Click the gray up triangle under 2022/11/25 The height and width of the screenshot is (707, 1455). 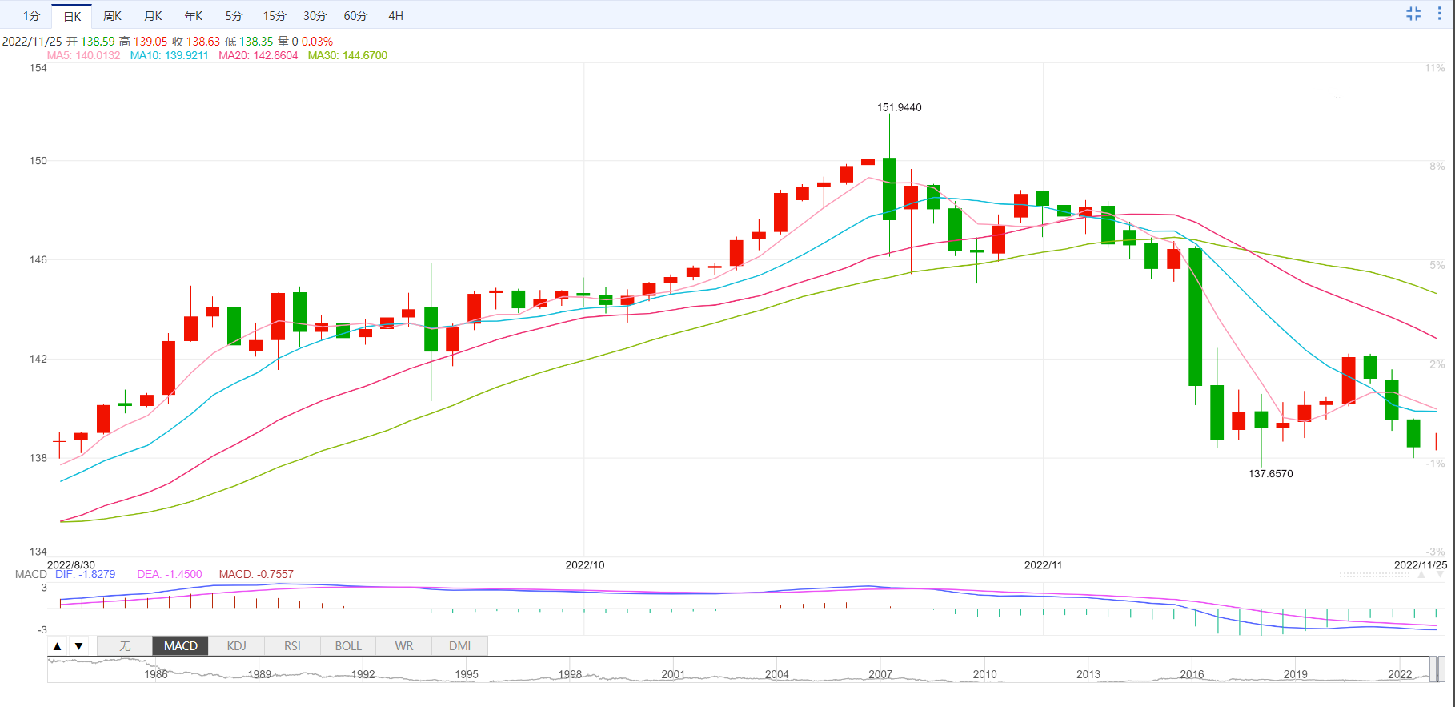tap(1421, 575)
